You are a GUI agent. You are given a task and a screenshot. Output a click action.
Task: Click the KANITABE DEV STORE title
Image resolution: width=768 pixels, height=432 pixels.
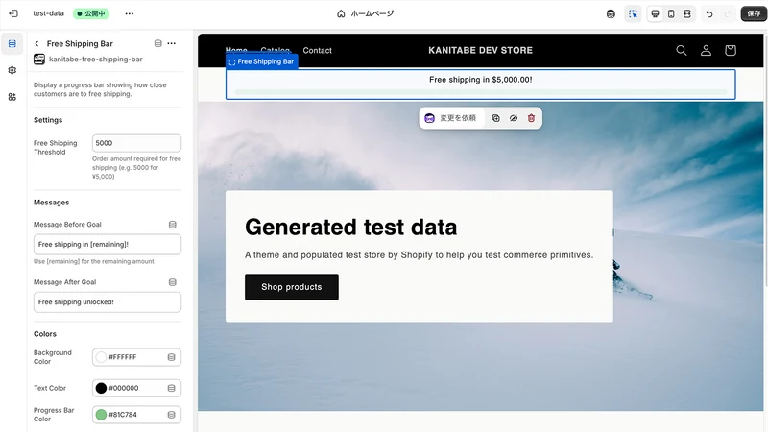(x=481, y=51)
